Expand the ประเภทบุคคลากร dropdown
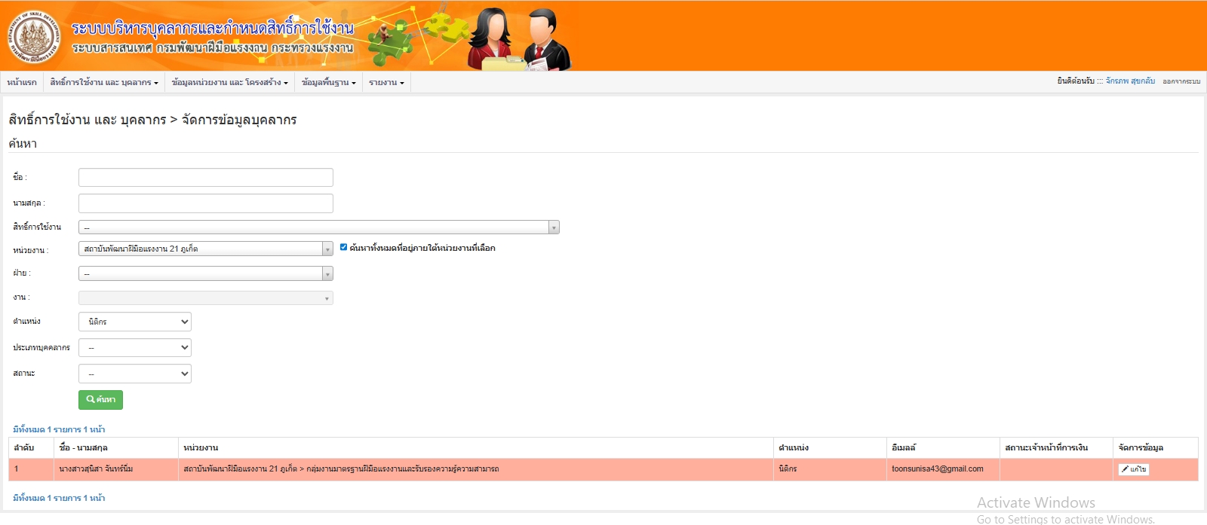Image resolution: width=1207 pixels, height=525 pixels. coord(134,348)
